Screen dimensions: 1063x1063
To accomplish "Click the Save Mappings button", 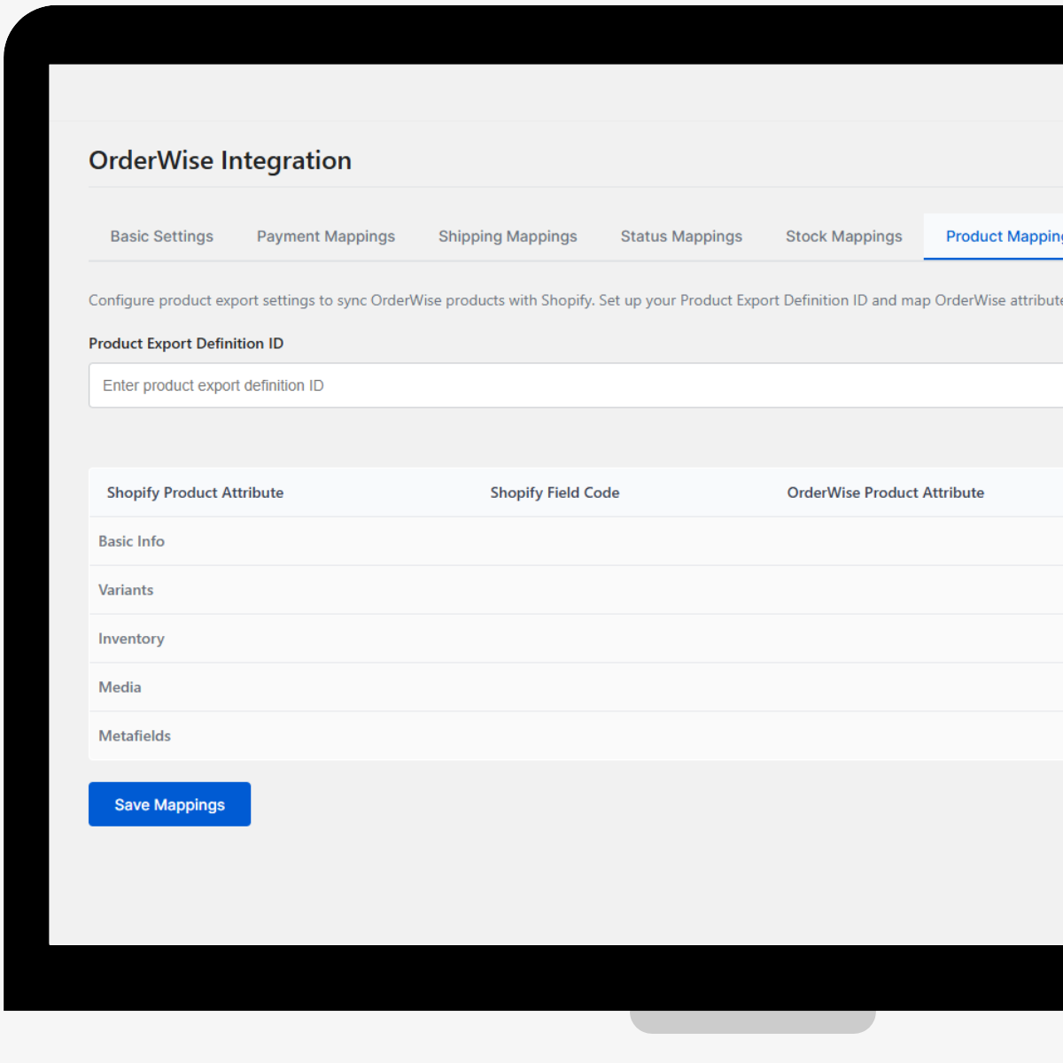I will [x=169, y=804].
